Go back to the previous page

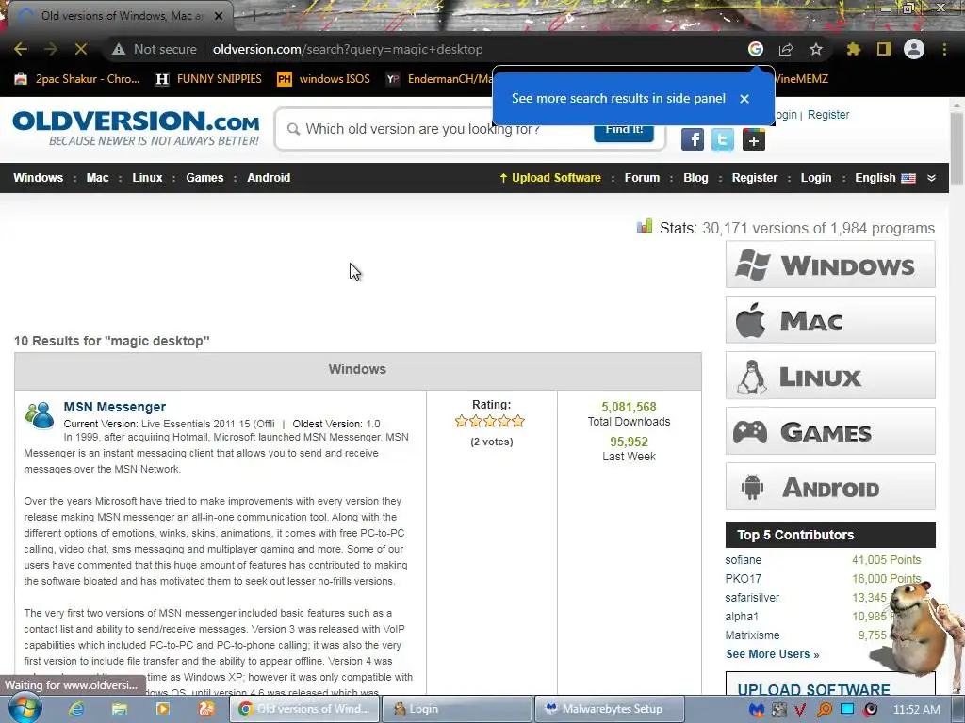point(21,49)
